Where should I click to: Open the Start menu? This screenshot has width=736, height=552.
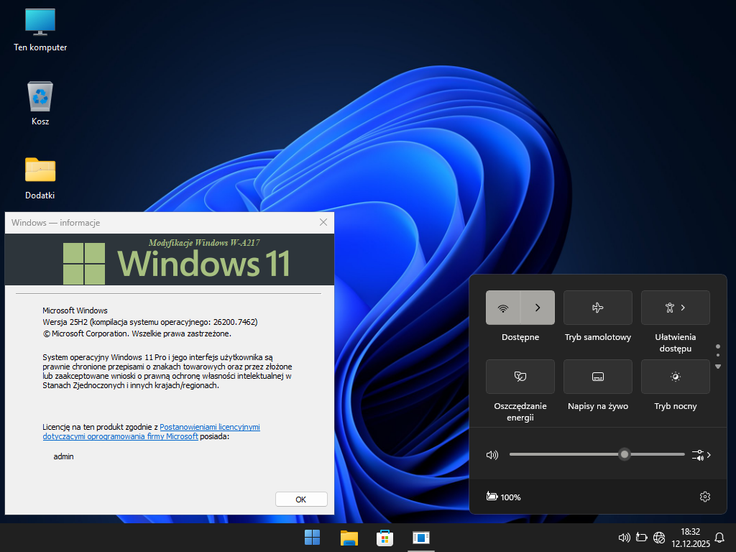pos(313,538)
